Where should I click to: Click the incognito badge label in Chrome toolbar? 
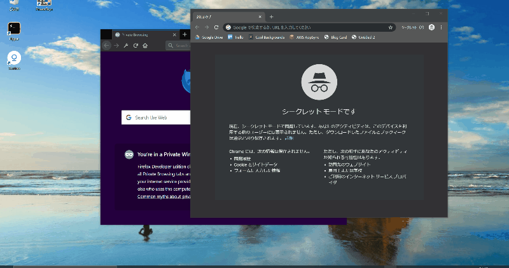click(412, 27)
